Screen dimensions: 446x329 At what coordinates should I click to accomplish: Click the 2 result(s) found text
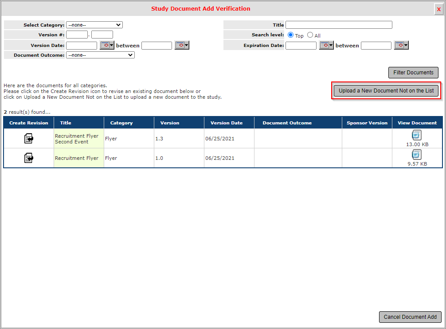pyautogui.click(x=27, y=112)
